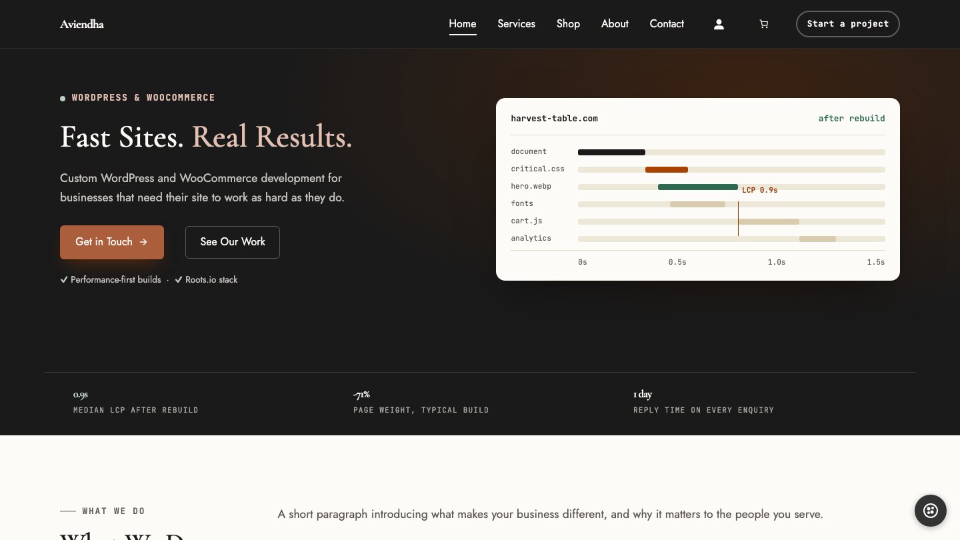Screen dimensions: 960x540
Task: Click the cart.js timing bar
Action: click(769, 222)
